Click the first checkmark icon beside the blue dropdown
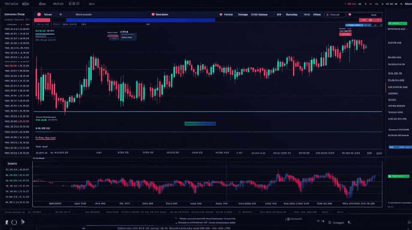 pyautogui.click(x=375, y=25)
